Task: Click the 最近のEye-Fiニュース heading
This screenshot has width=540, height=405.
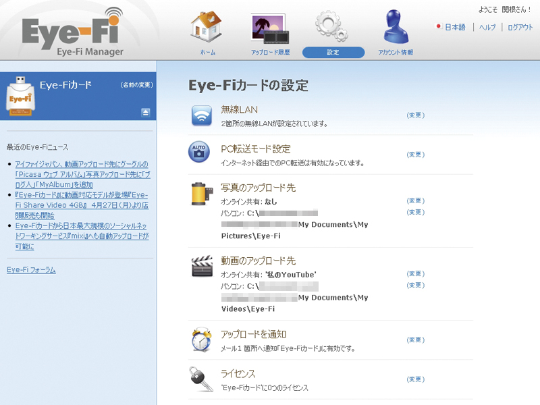Action: tap(38, 147)
